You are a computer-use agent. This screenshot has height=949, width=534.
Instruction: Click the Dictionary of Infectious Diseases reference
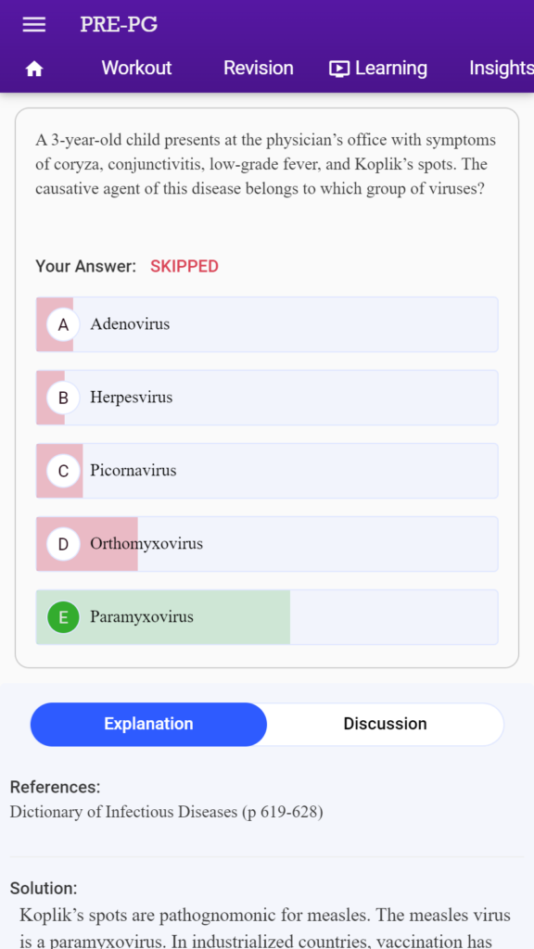tap(167, 812)
